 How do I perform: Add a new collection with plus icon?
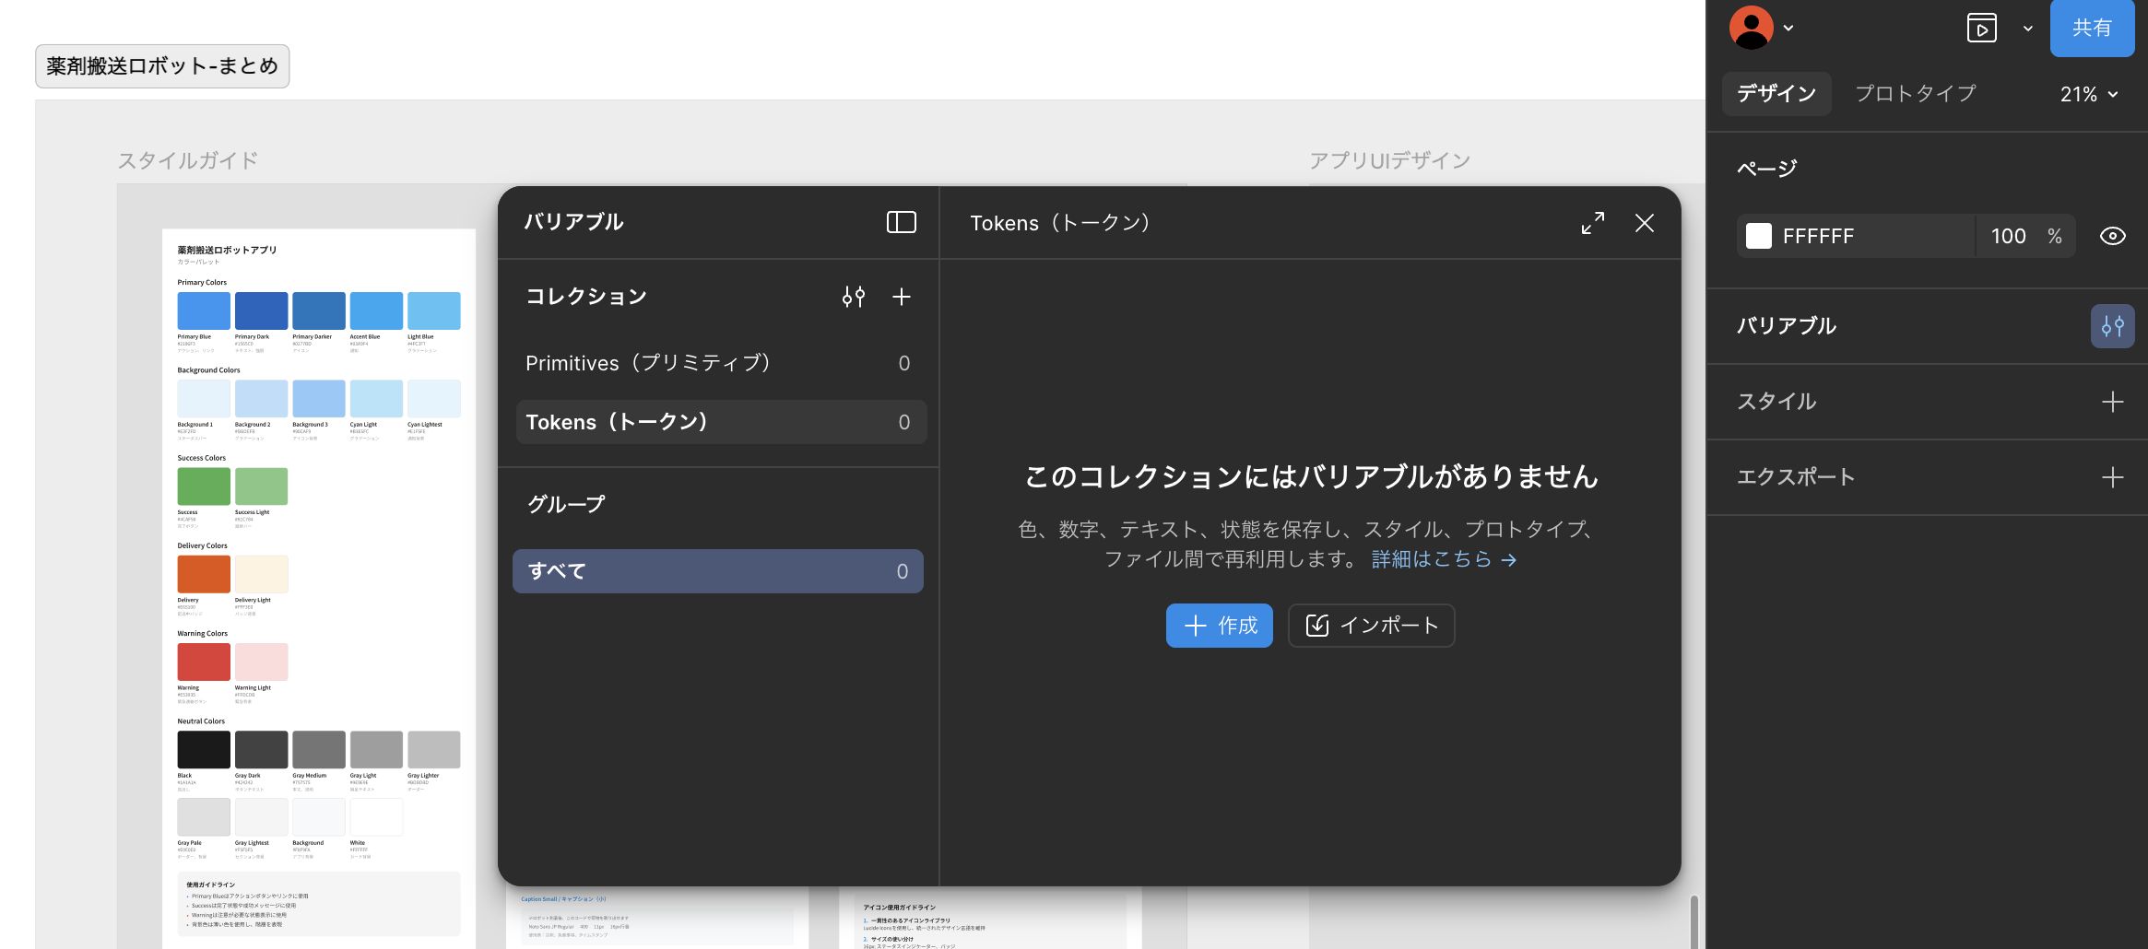coord(902,297)
